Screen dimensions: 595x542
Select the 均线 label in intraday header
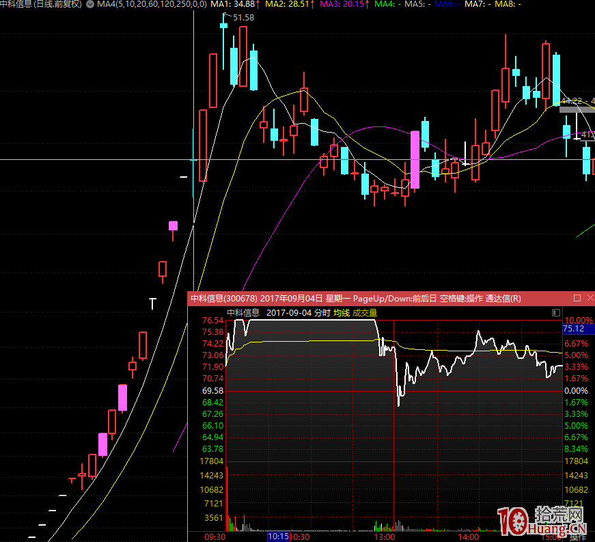342,313
